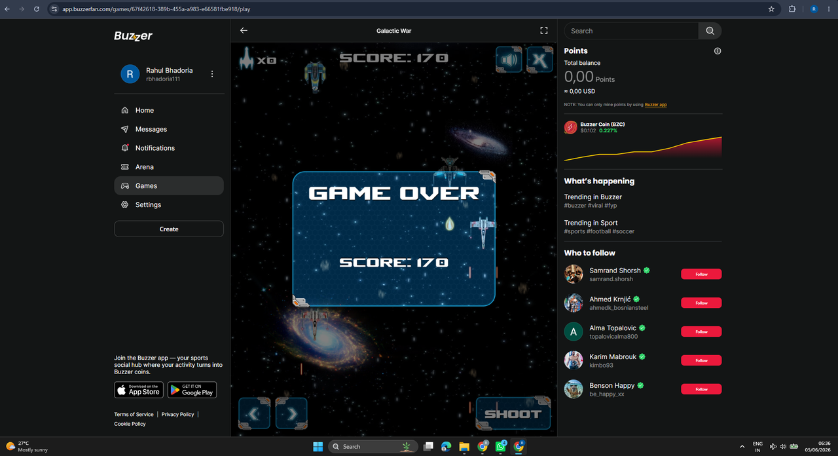The image size is (838, 456).
Task: Get it on Google Play badge
Action: point(192,390)
